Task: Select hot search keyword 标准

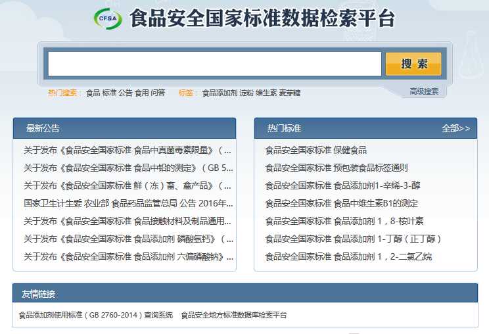Action: tap(109, 93)
